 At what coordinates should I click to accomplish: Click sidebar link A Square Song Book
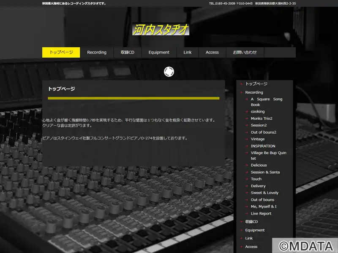click(266, 102)
